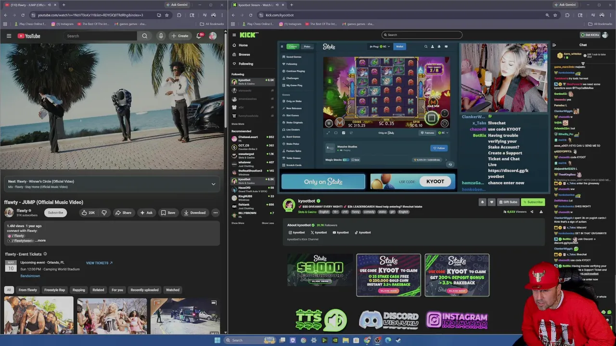Select the Rapping filter chip
The width and height of the screenshot is (616, 346).
78,290
